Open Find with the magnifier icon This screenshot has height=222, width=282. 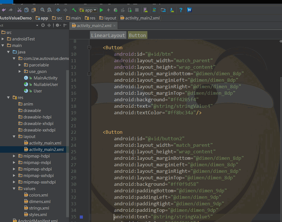tap(42, 10)
